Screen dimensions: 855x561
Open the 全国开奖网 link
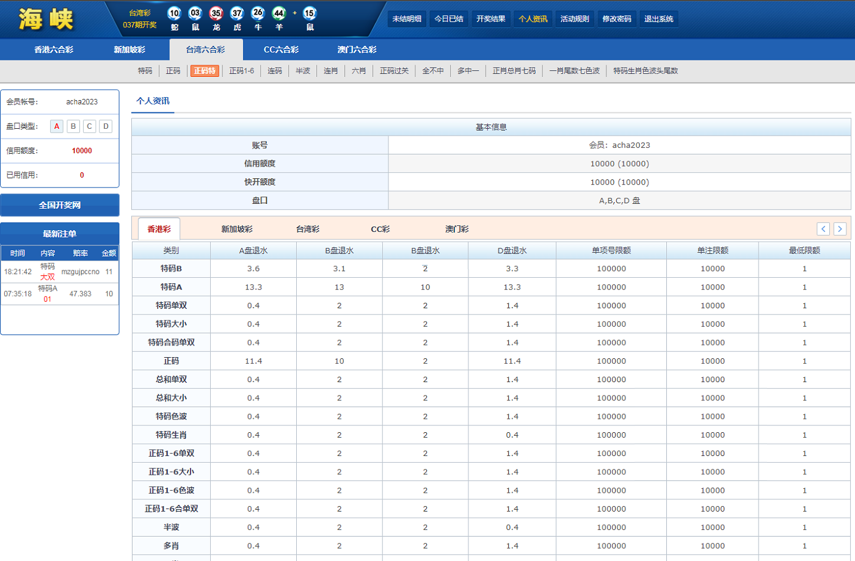60,205
